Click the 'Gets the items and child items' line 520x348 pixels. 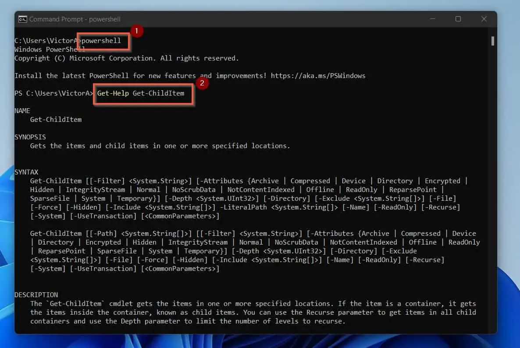[160, 146]
